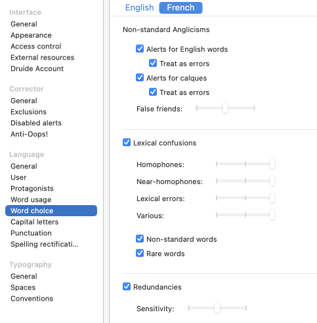Open Disabled alerts in Corrector

(36, 123)
